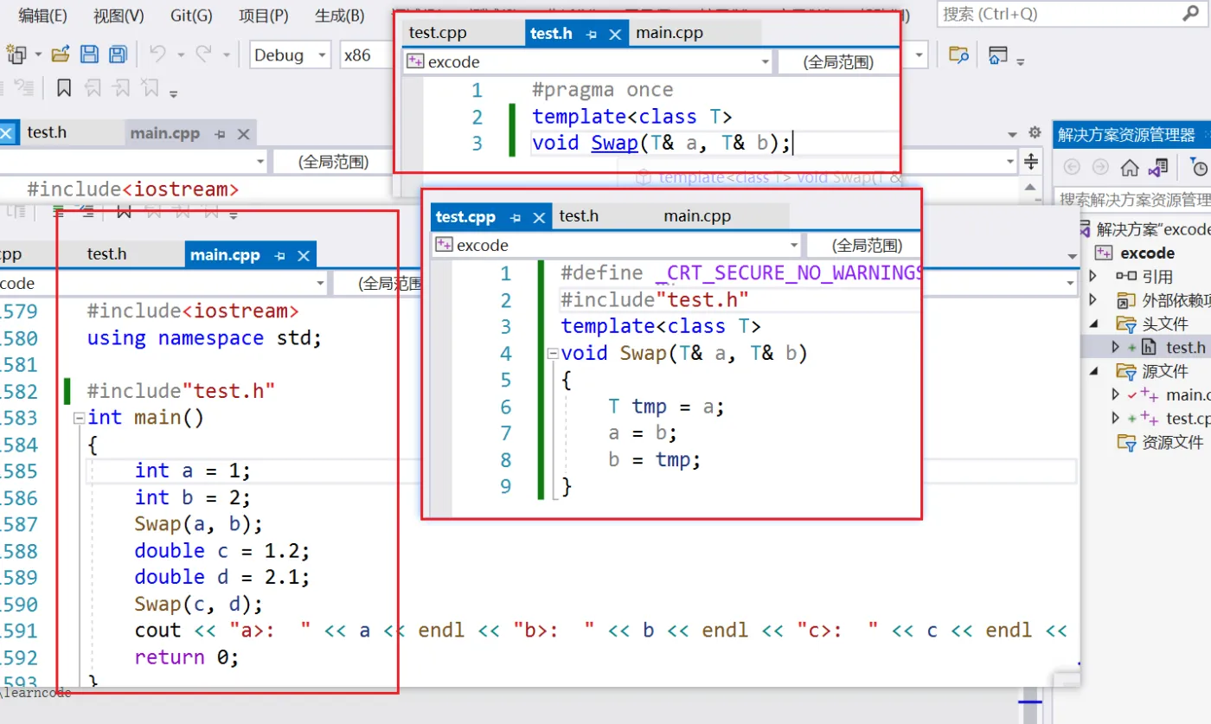Click the Back arrow in Solution Explorer
The image size is (1211, 724).
(1072, 167)
